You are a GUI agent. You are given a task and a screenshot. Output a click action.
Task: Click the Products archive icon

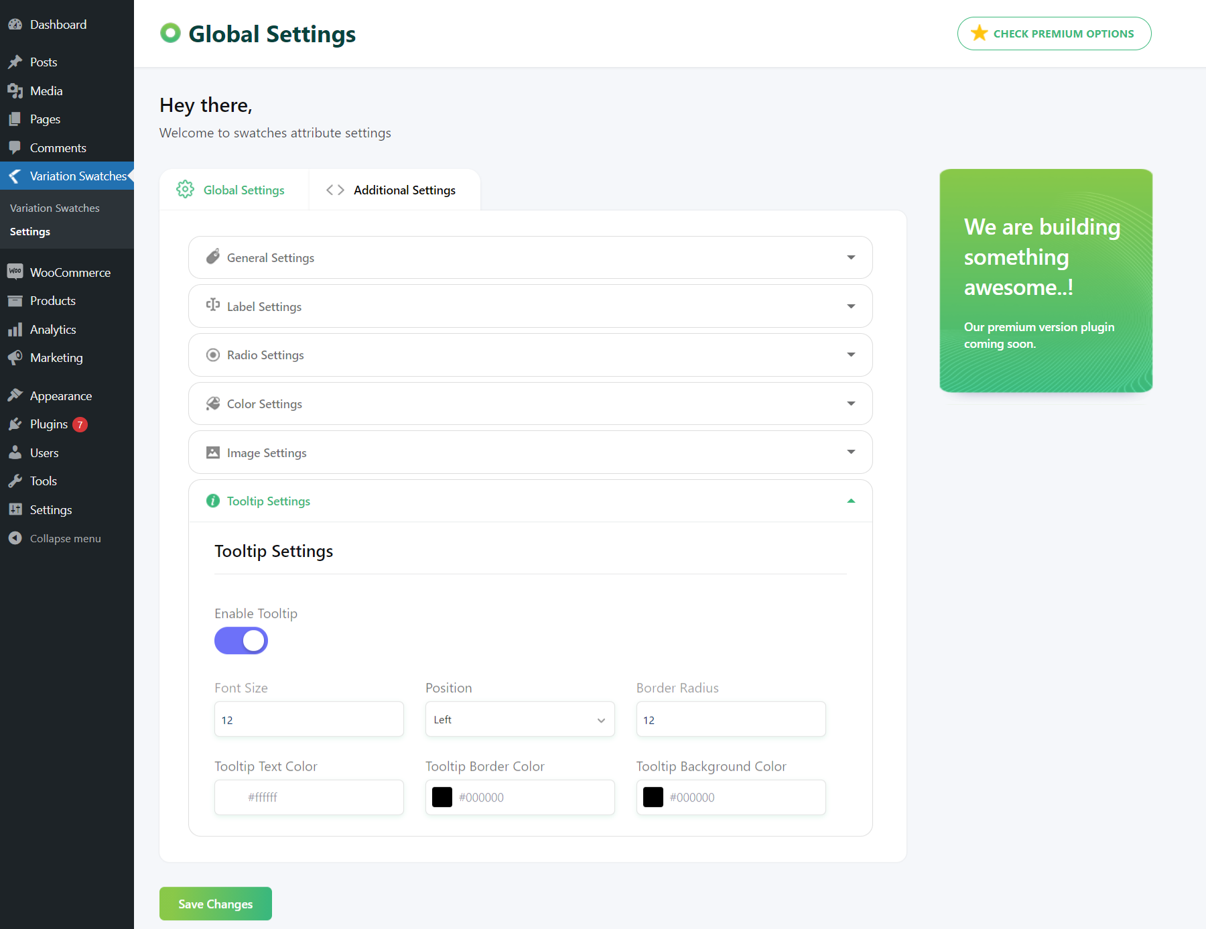click(x=15, y=301)
